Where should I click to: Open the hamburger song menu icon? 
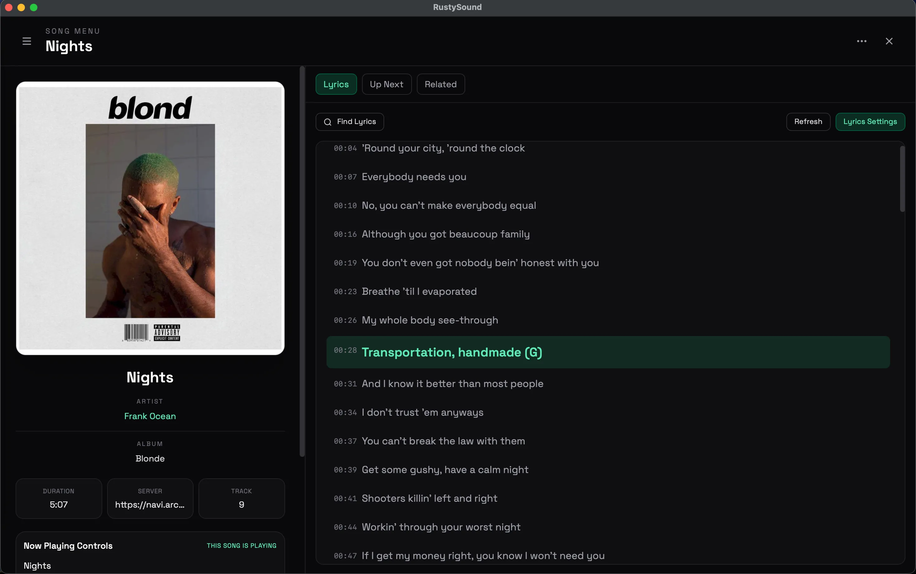click(x=26, y=41)
